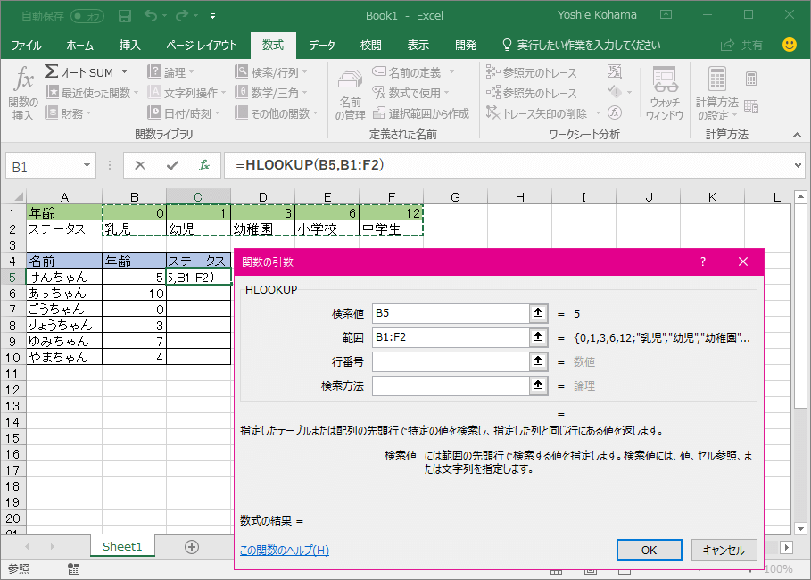This screenshot has height=580, width=811.
Task: Select the Sheet1 sheet tab
Action: click(x=122, y=547)
